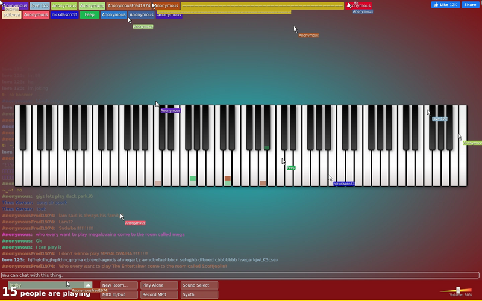This screenshot has height=301, width=482.
Task: Open the lobby room list
Action: click(46, 285)
